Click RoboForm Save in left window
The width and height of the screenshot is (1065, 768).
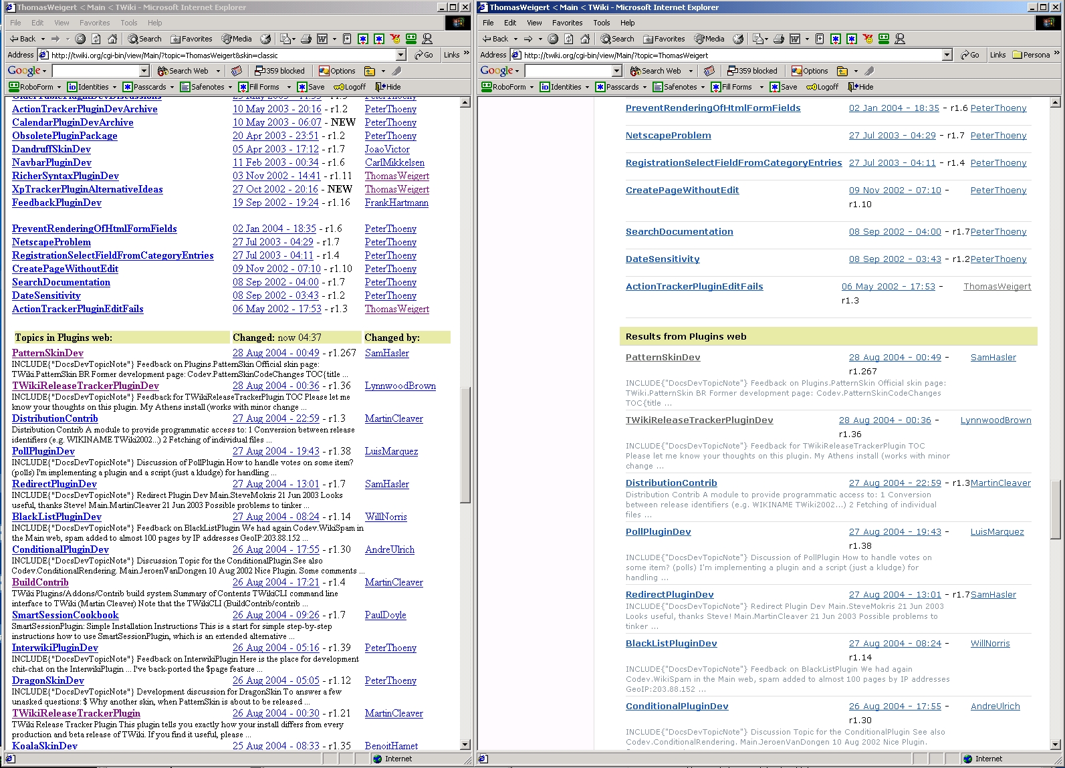pos(312,87)
